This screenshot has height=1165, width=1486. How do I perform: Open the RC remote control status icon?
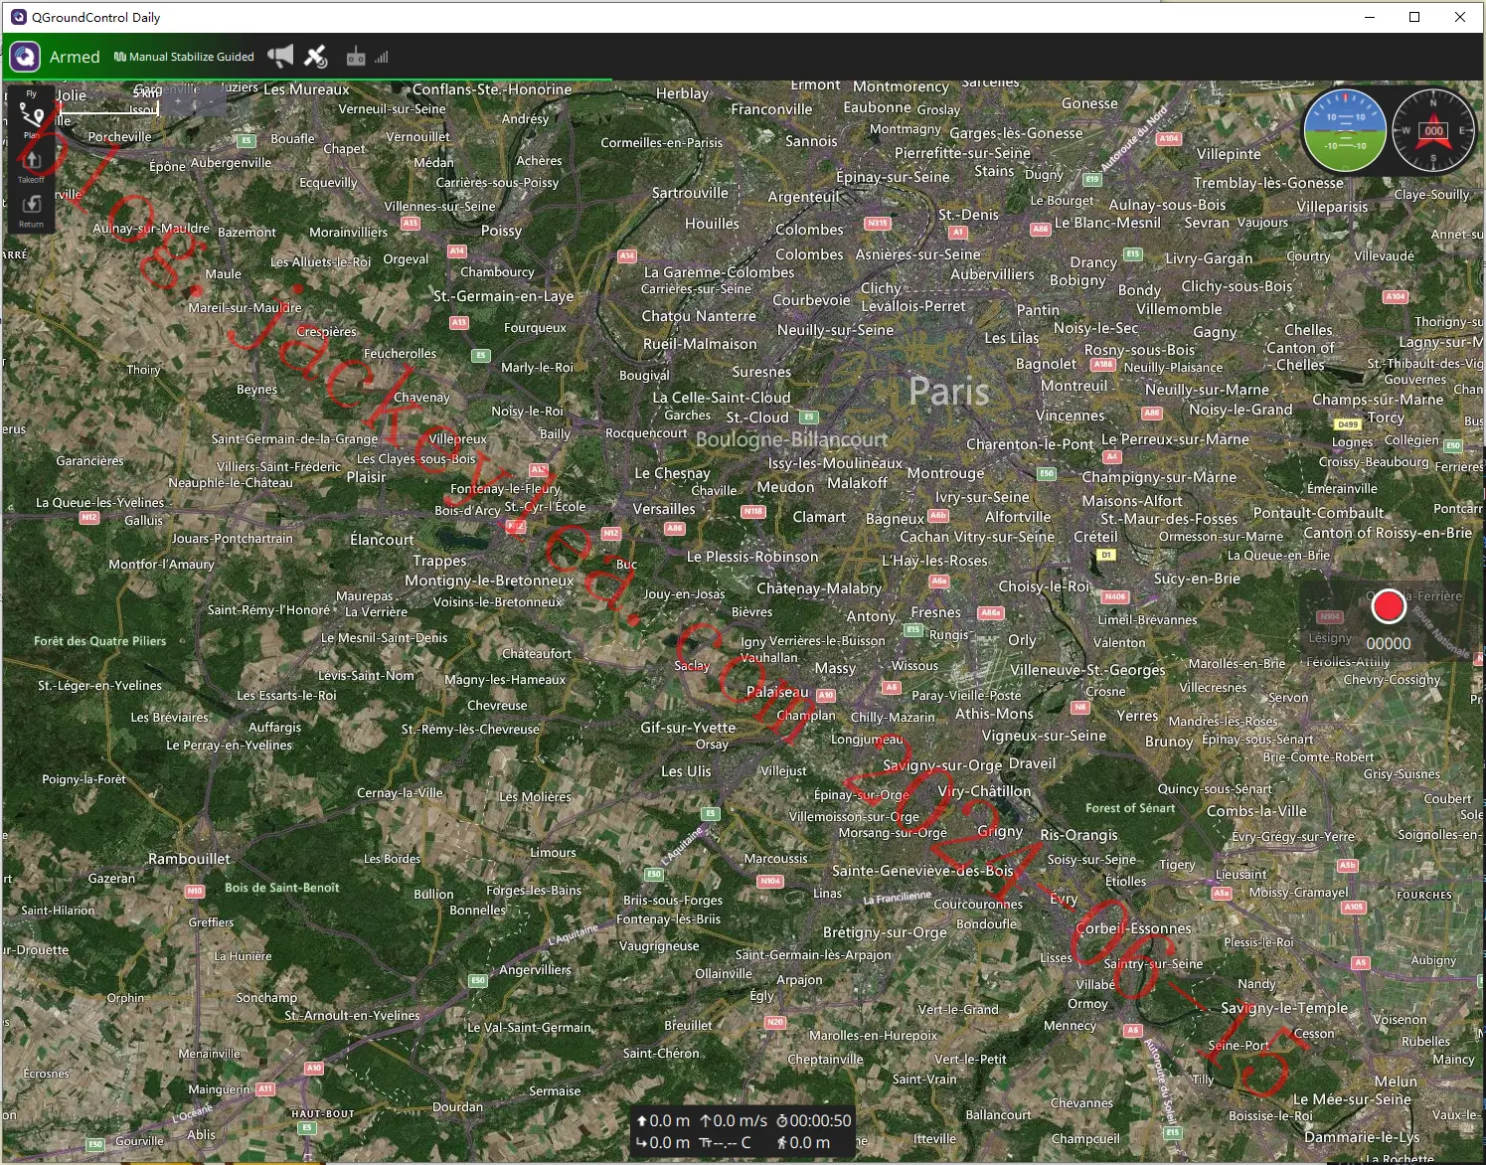(x=356, y=58)
